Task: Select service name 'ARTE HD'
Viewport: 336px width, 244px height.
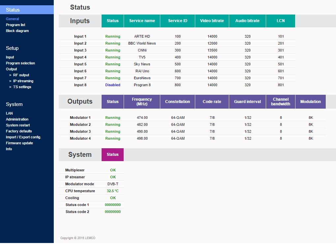Action: click(x=142, y=36)
